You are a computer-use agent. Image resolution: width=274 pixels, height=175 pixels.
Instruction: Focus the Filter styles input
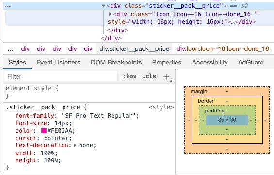point(61,76)
